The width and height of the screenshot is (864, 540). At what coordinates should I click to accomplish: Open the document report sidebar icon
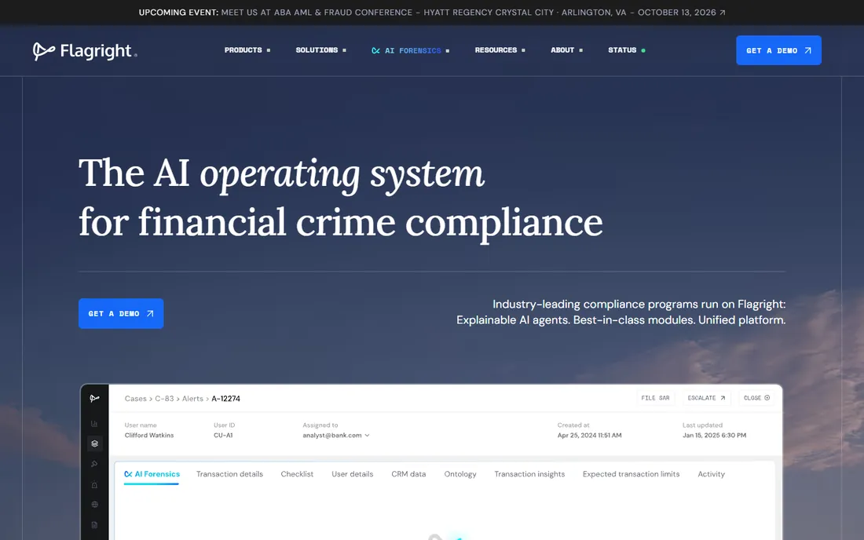(95, 524)
